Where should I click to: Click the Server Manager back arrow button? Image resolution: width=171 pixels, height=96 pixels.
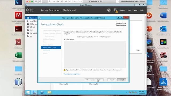coord(29,10)
